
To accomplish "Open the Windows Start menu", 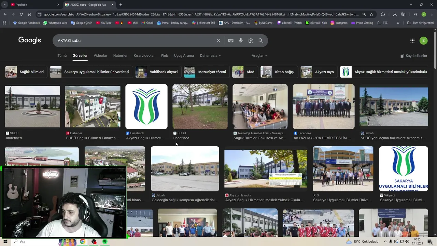I will pyautogui.click(x=5, y=242).
